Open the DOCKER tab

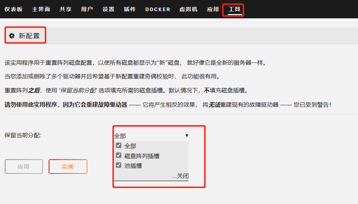158,9
